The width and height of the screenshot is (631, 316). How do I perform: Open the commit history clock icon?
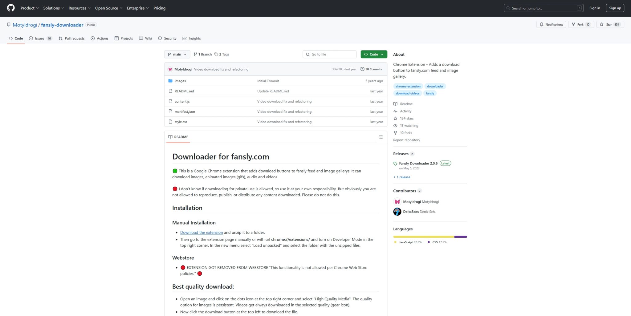coord(362,69)
